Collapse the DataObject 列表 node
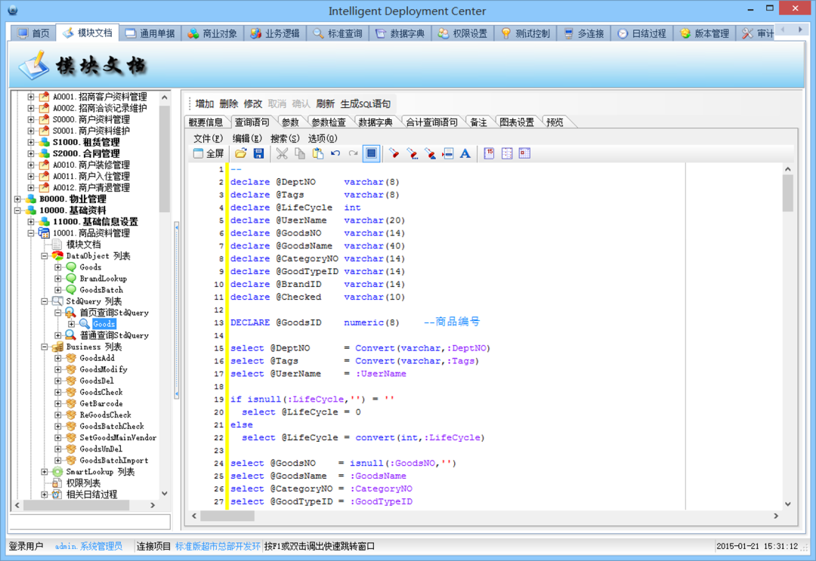816x561 pixels. point(45,256)
